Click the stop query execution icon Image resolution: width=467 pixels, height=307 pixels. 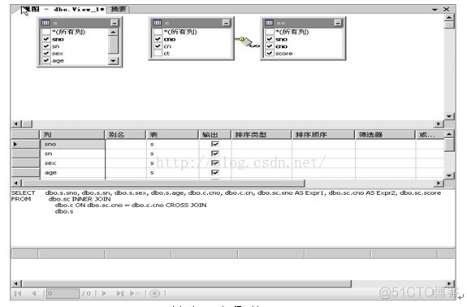click(154, 294)
